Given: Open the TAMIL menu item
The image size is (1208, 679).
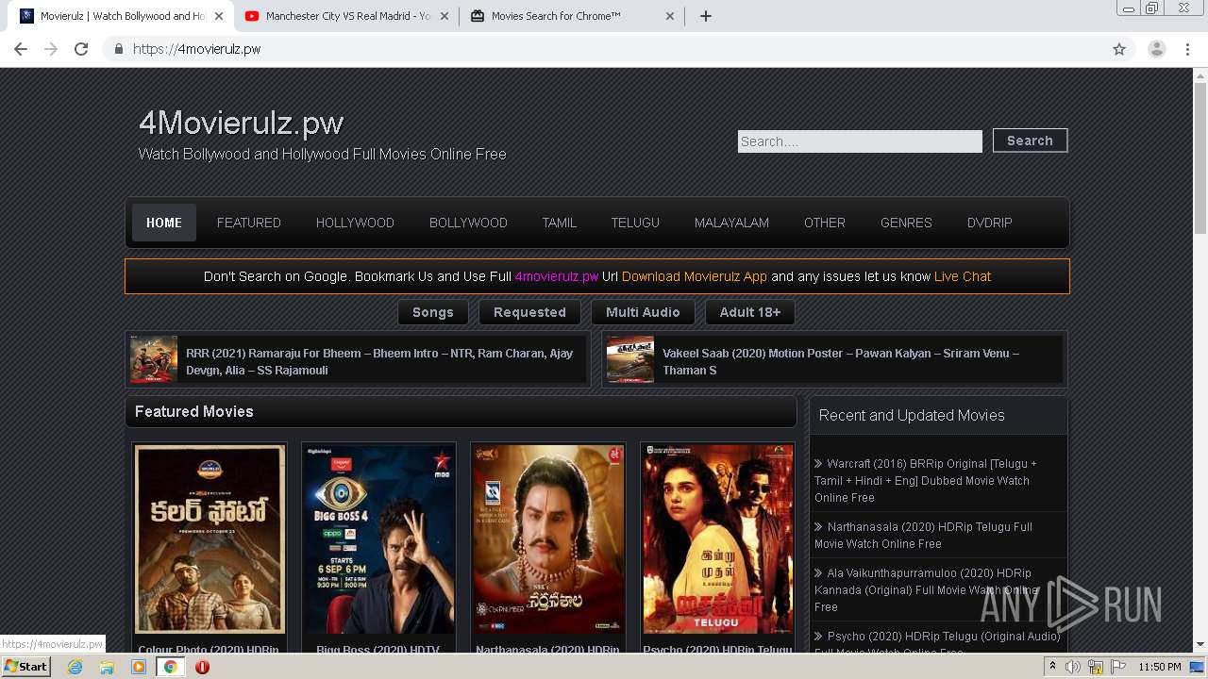Looking at the screenshot, I should 559,223.
